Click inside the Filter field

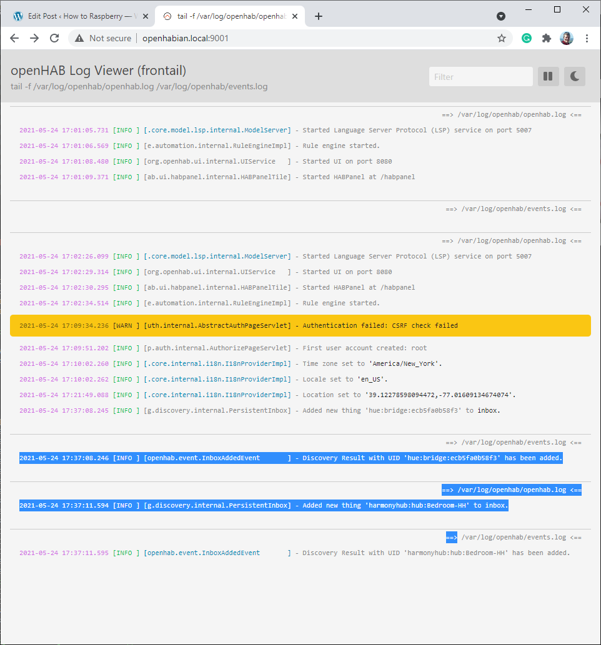[480, 76]
